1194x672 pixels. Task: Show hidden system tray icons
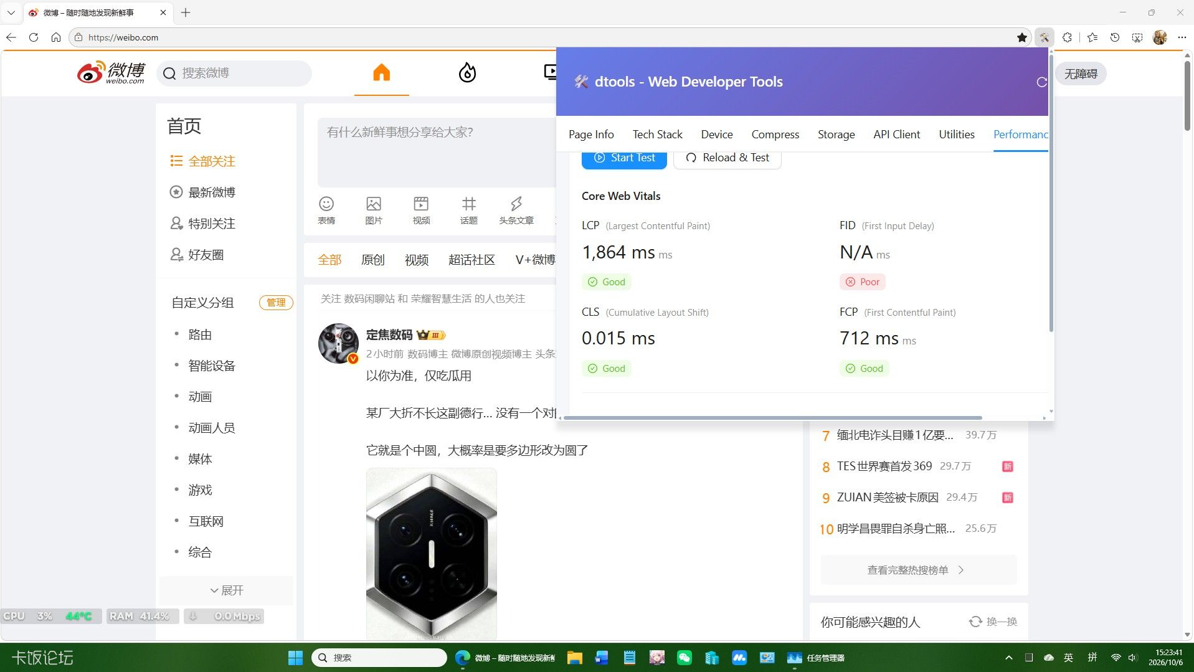point(1008,658)
